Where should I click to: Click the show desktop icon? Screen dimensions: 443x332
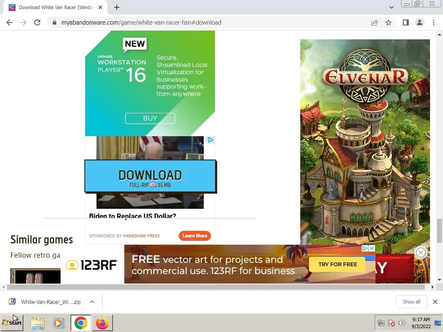[438, 323]
